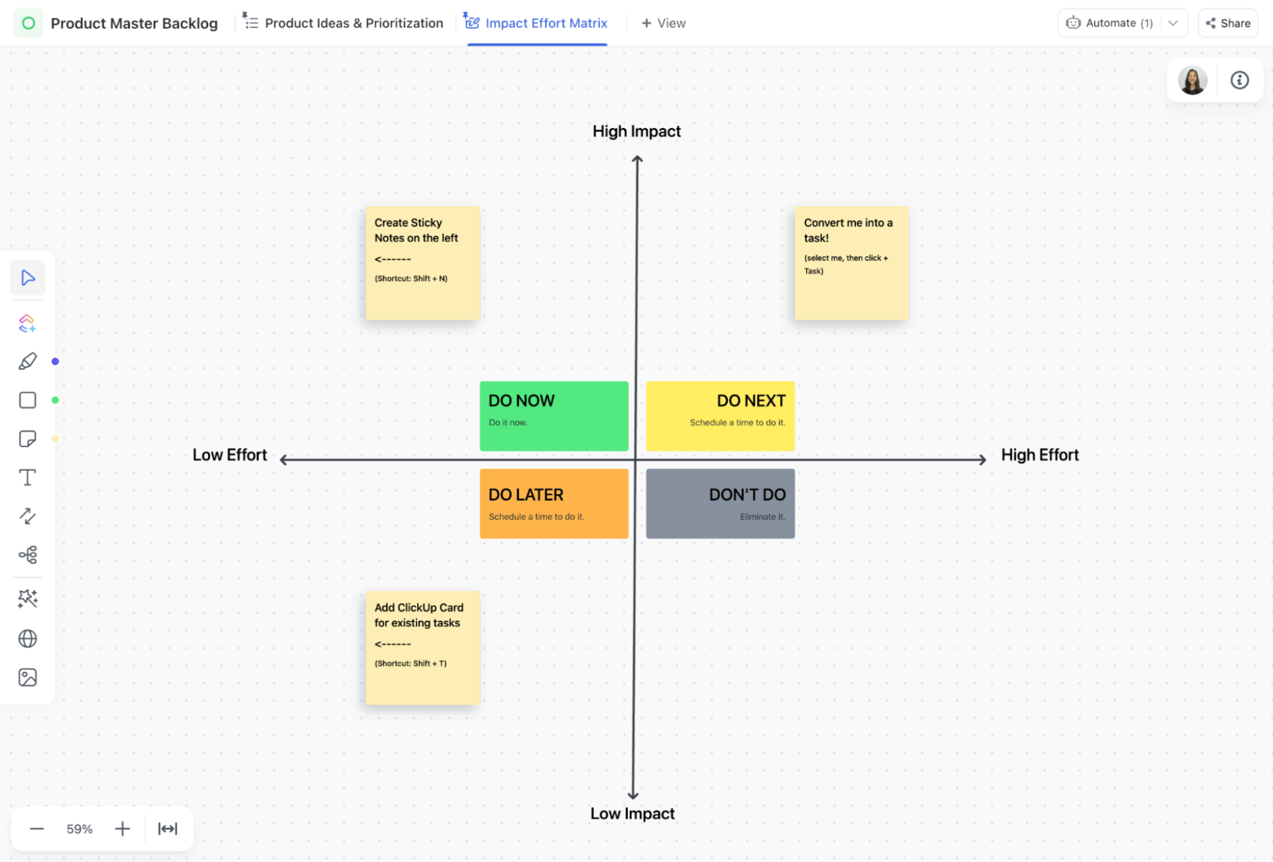The width and height of the screenshot is (1273, 862).
Task: Launch the AI magic wand tool
Action: pos(27,598)
